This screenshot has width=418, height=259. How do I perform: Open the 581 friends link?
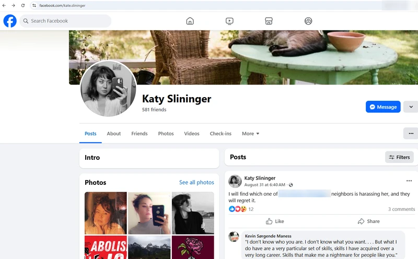point(154,110)
